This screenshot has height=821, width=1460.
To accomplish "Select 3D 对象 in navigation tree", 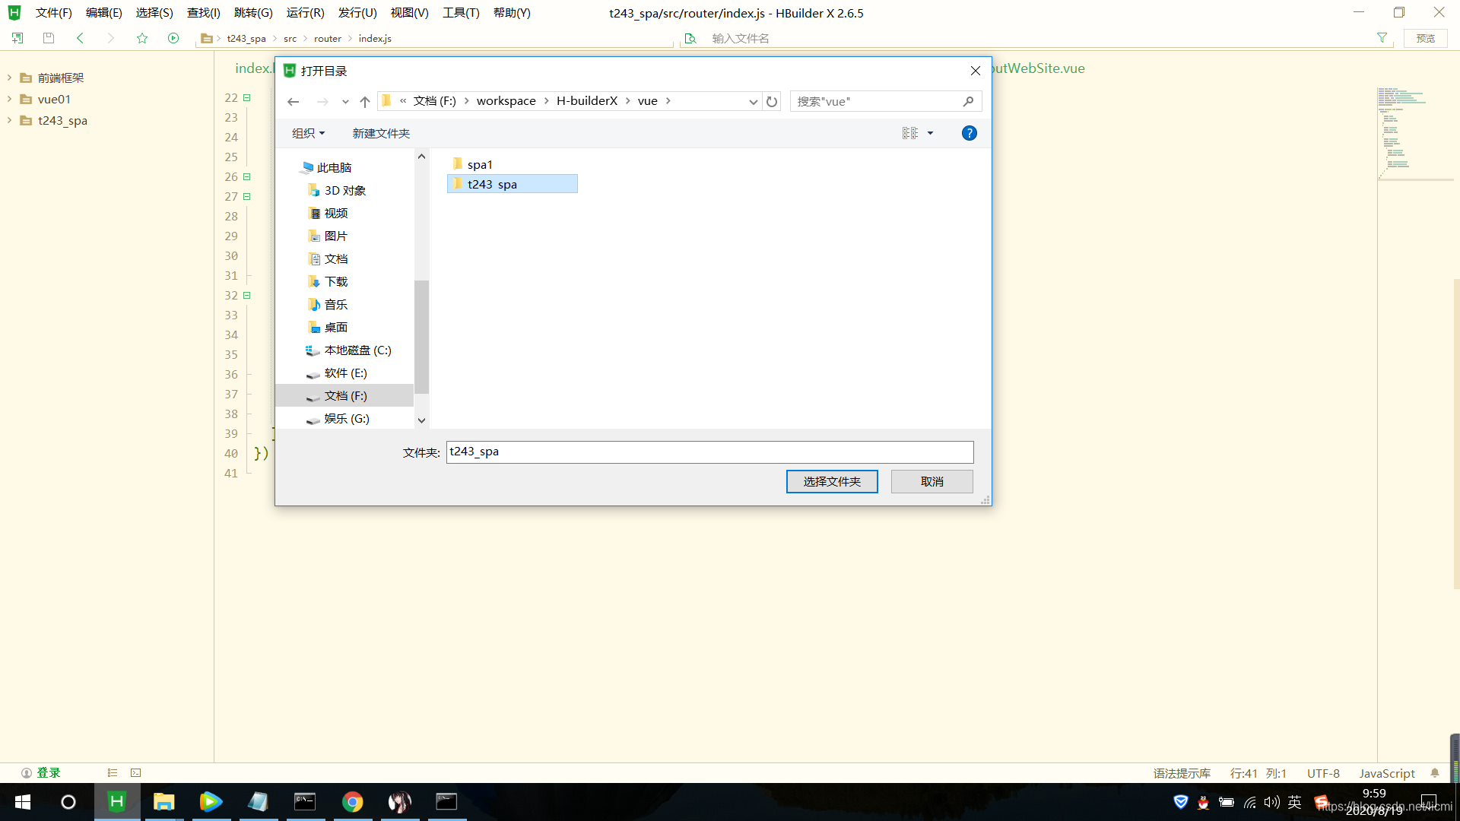I will pyautogui.click(x=345, y=190).
